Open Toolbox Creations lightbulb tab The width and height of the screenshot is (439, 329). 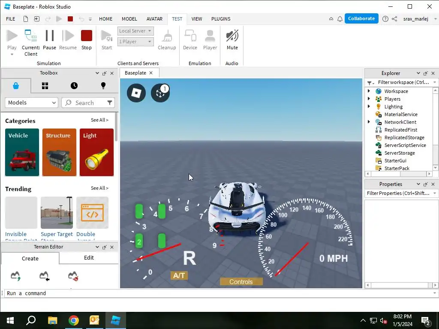tap(103, 86)
